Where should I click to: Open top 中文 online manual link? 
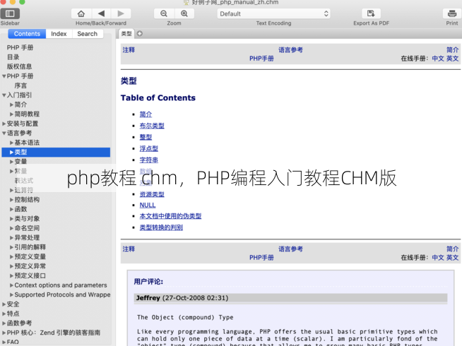click(438, 59)
